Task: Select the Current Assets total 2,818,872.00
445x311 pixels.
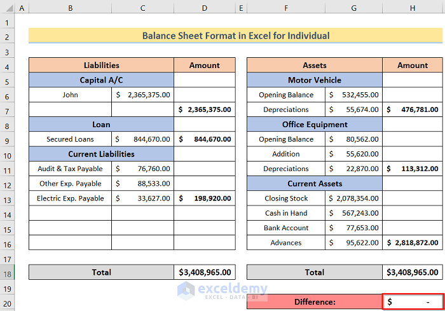Action: pos(413,243)
